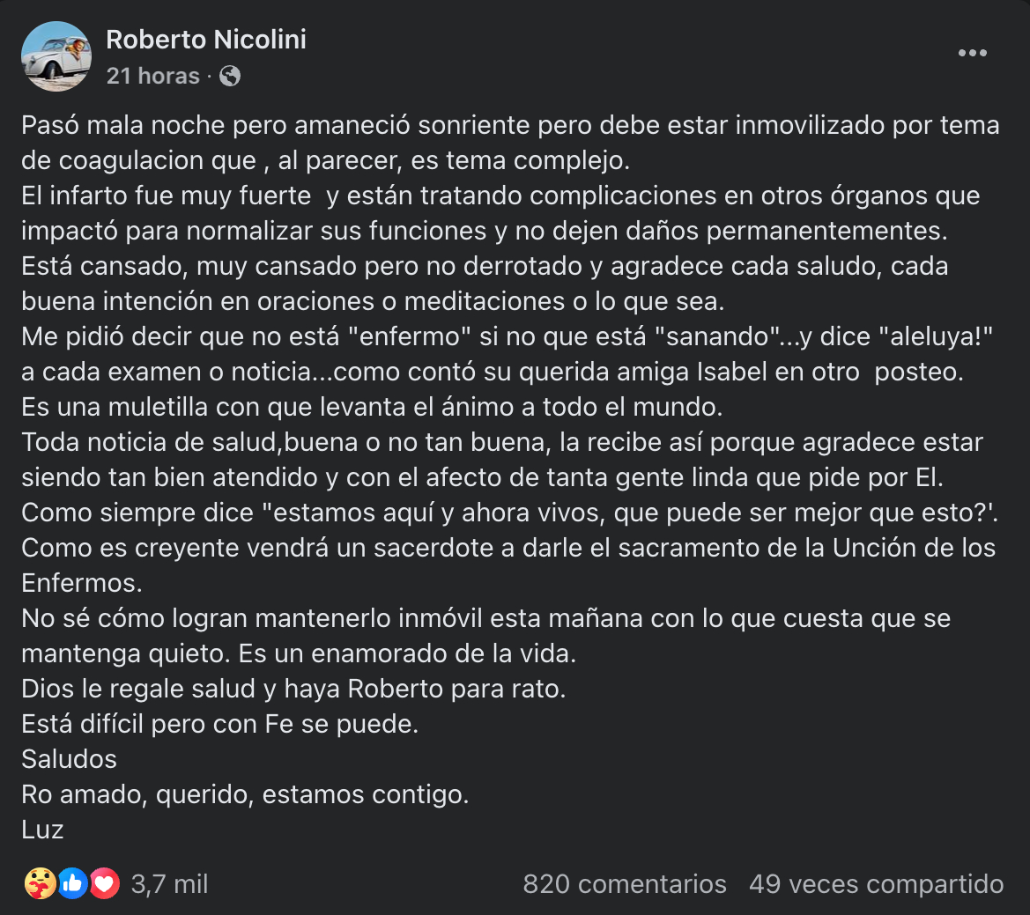Click the Roberto Nicolini author name
The width and height of the screenshot is (1030, 915).
(x=206, y=40)
